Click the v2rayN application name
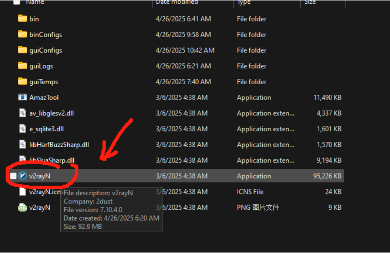Image resolution: width=390 pixels, height=253 pixels. click(x=40, y=176)
